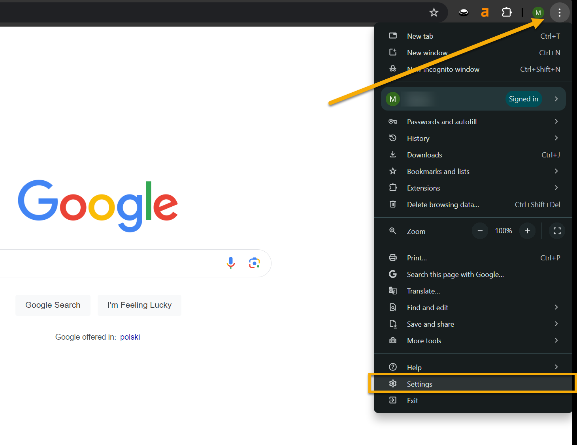Click the Signed in badge
Screen dimensions: 577x445
click(524, 99)
